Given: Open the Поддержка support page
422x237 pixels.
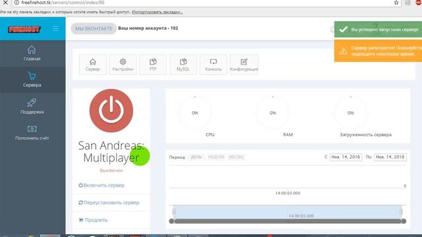Looking at the screenshot, I should (x=32, y=107).
